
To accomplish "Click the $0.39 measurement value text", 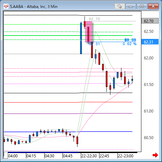I will click(130, 40).
